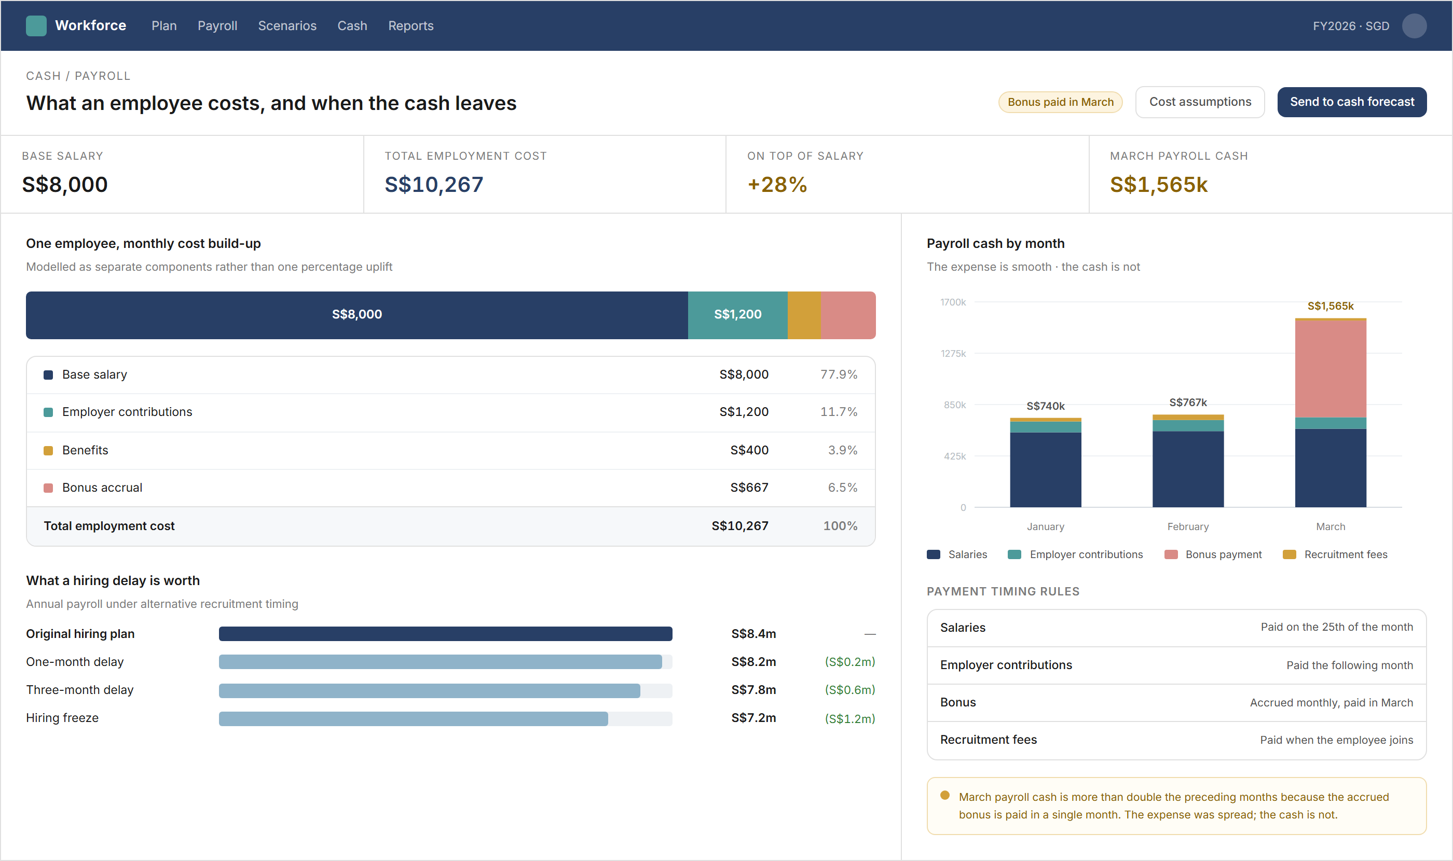Image resolution: width=1453 pixels, height=861 pixels.
Task: Click the March Payroll Cash S$1,565k value
Action: (x=1158, y=185)
